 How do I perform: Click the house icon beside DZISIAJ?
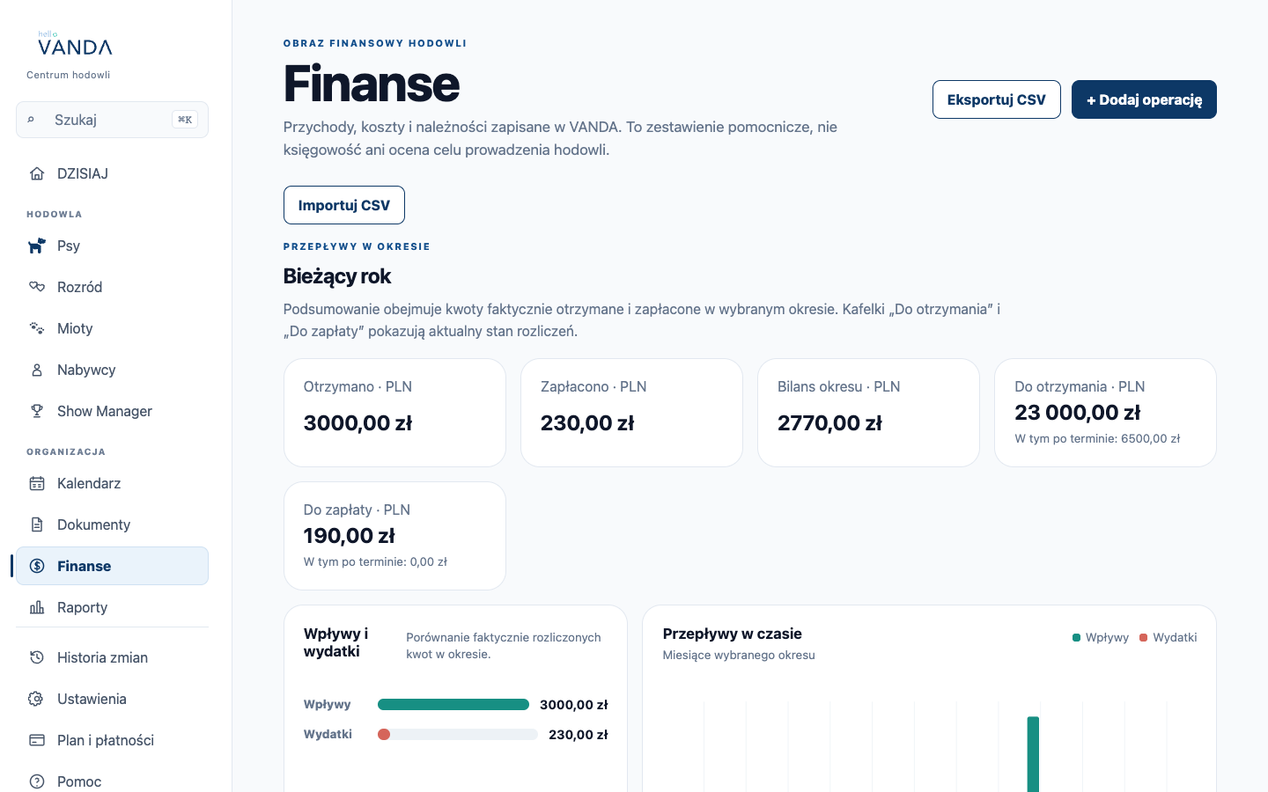click(x=37, y=173)
